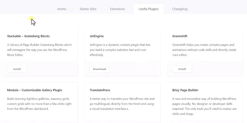Screen dimensions: 247x123
Task: Select the Greenshift description paragraph
Action: 204,50
